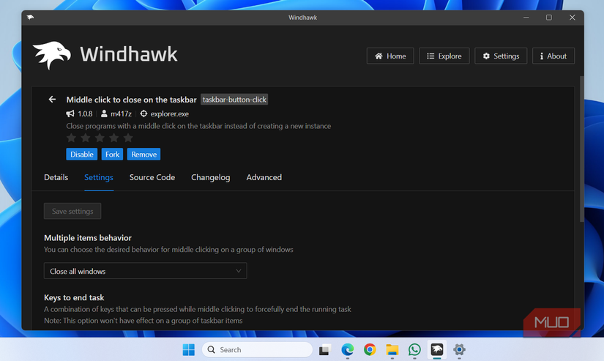The height and width of the screenshot is (361, 604).
Task: Click the Windhawk taskbar icon
Action: click(x=437, y=350)
